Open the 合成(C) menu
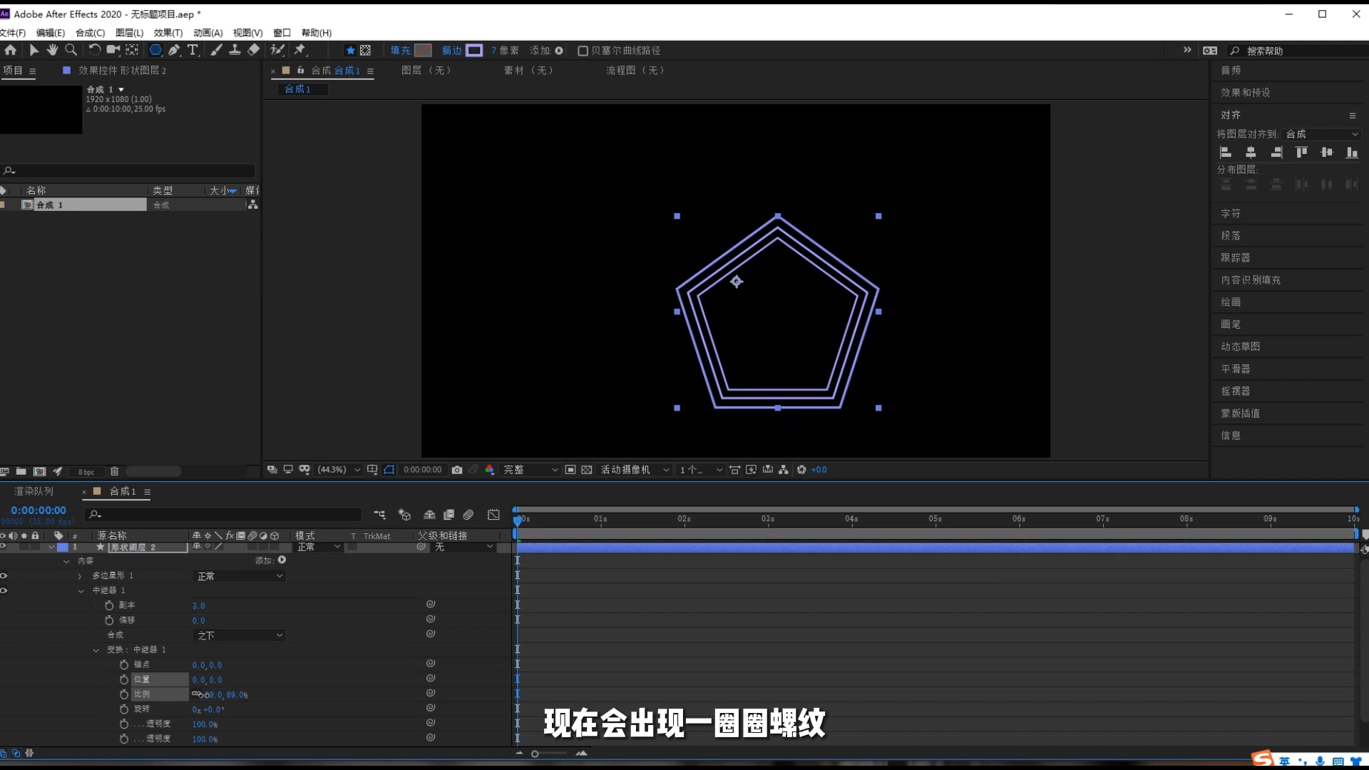Screen dimensions: 1369x770 pyautogui.click(x=91, y=33)
